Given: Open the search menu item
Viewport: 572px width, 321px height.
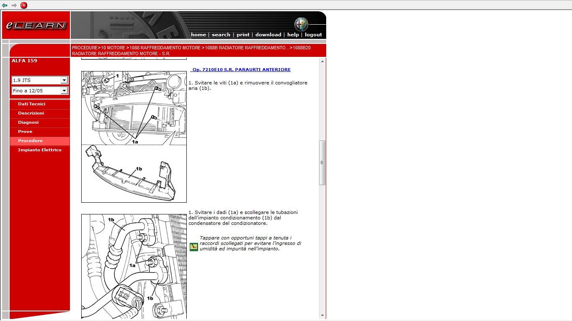Looking at the screenshot, I should point(221,35).
